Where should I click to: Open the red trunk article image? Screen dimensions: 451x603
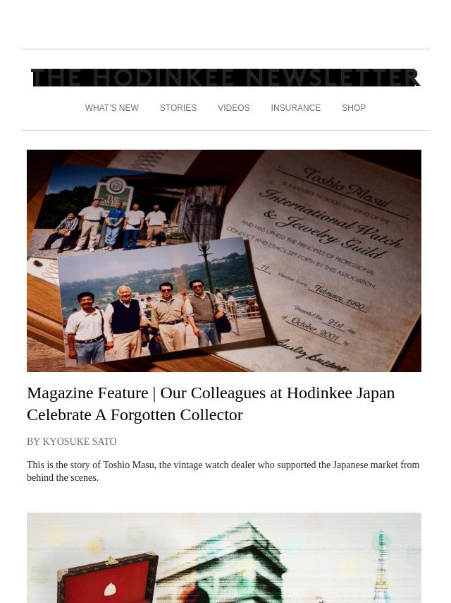click(x=224, y=558)
